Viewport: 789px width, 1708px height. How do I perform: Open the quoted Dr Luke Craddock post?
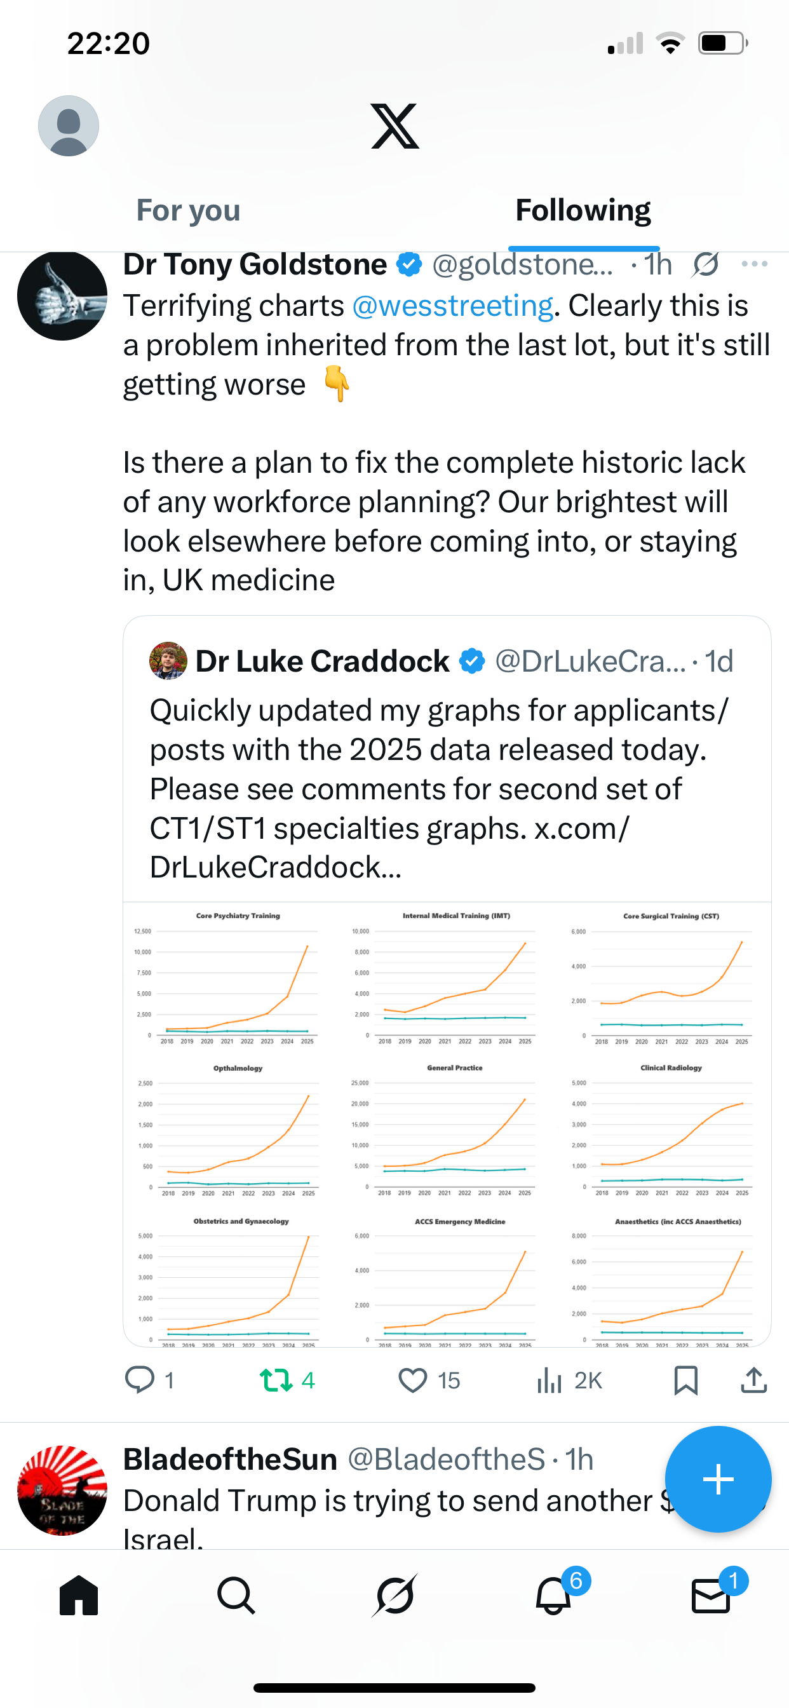tap(441, 762)
